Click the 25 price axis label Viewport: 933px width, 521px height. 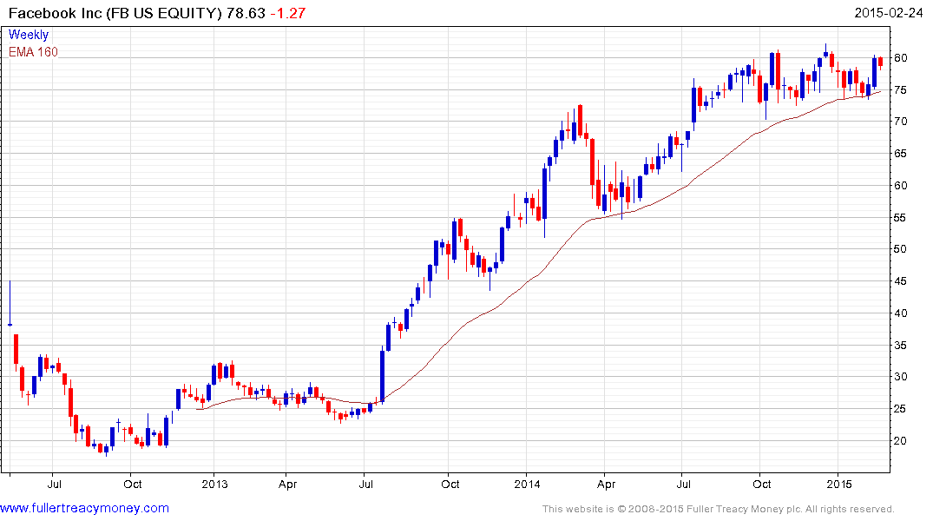tap(900, 409)
